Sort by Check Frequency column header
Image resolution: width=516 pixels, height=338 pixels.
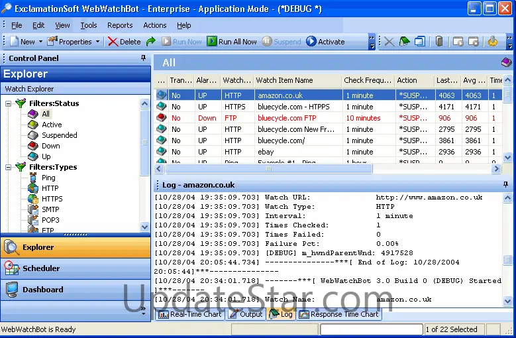click(x=368, y=80)
